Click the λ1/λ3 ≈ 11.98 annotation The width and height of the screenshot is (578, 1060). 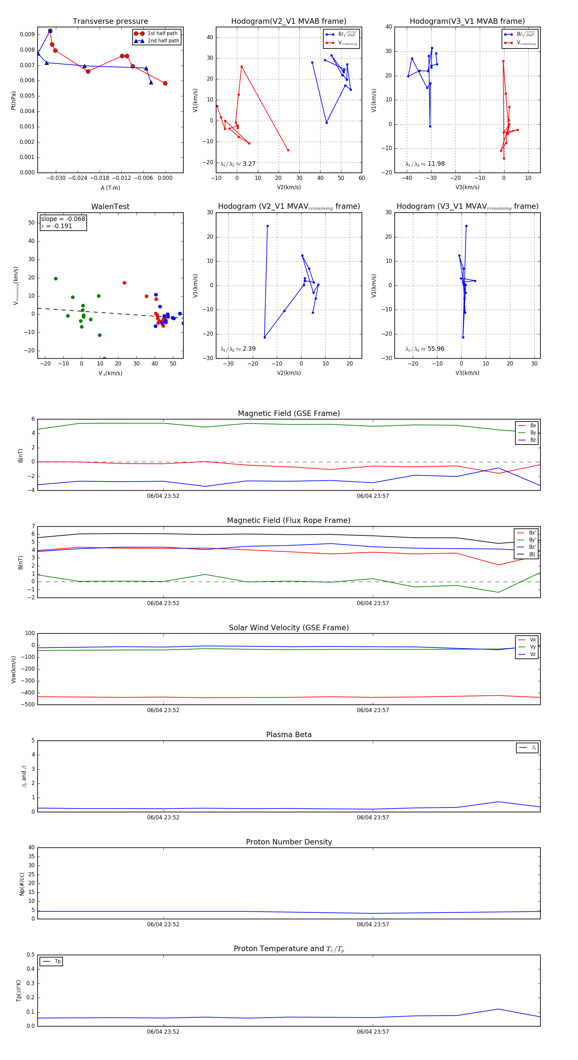click(425, 164)
